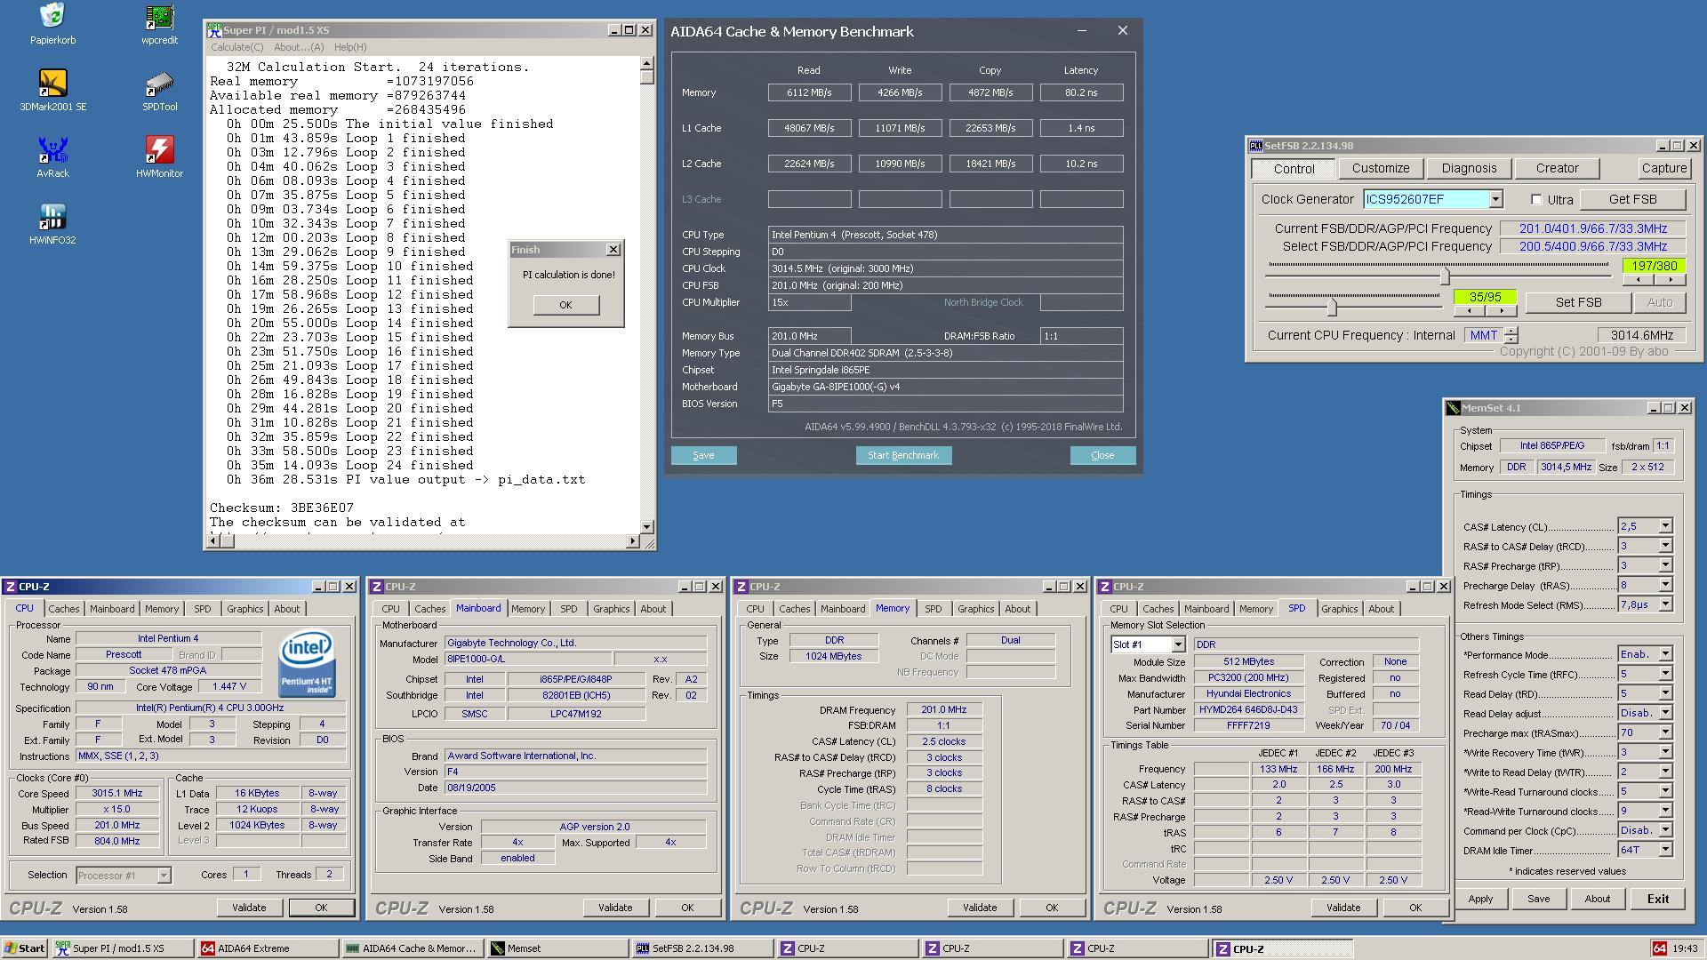This screenshot has width=1707, height=960.
Task: Click the CPU-Z CPU window title icon
Action: pyautogui.click(x=10, y=587)
